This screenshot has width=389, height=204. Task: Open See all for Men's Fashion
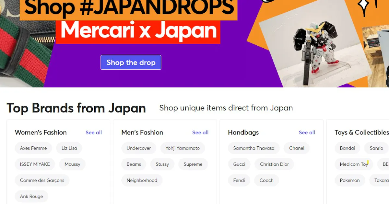point(200,132)
